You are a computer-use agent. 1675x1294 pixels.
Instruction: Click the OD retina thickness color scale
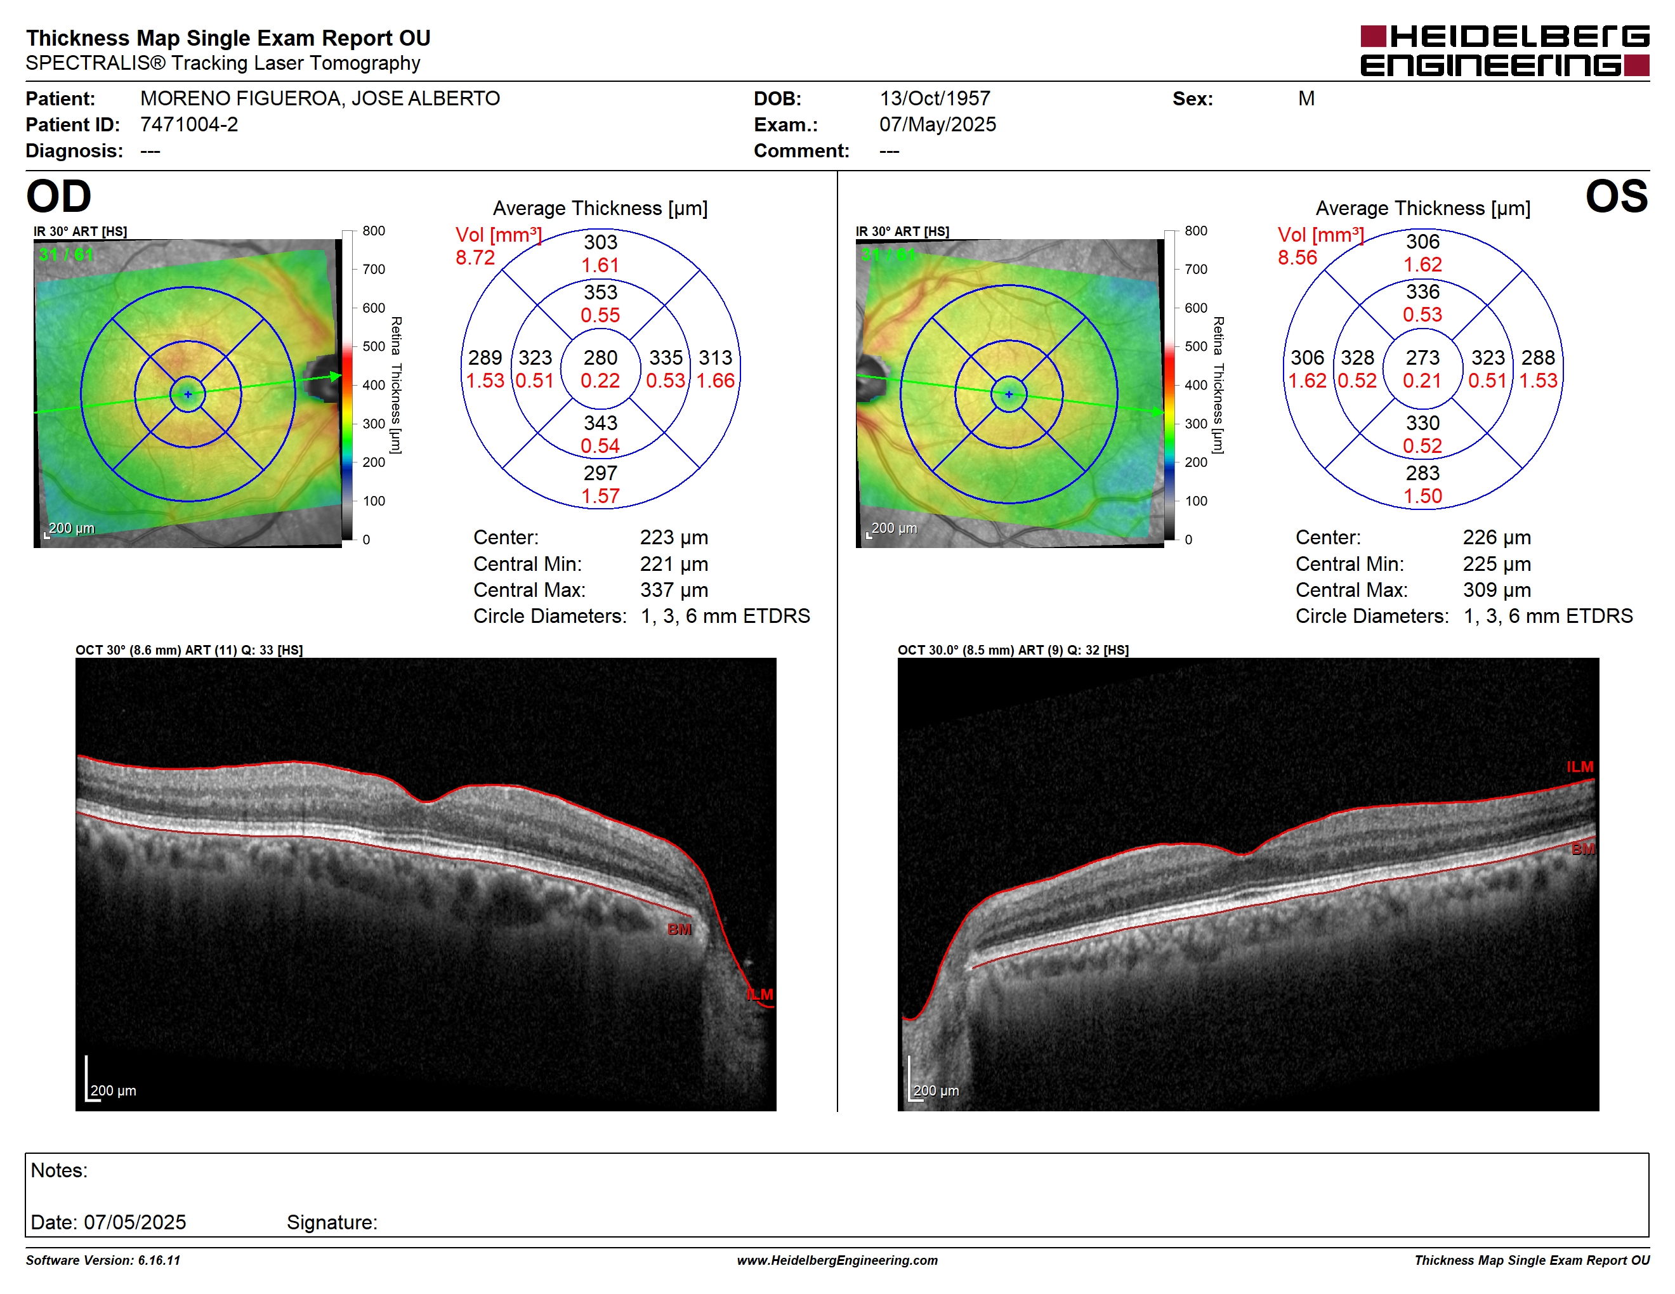[348, 385]
